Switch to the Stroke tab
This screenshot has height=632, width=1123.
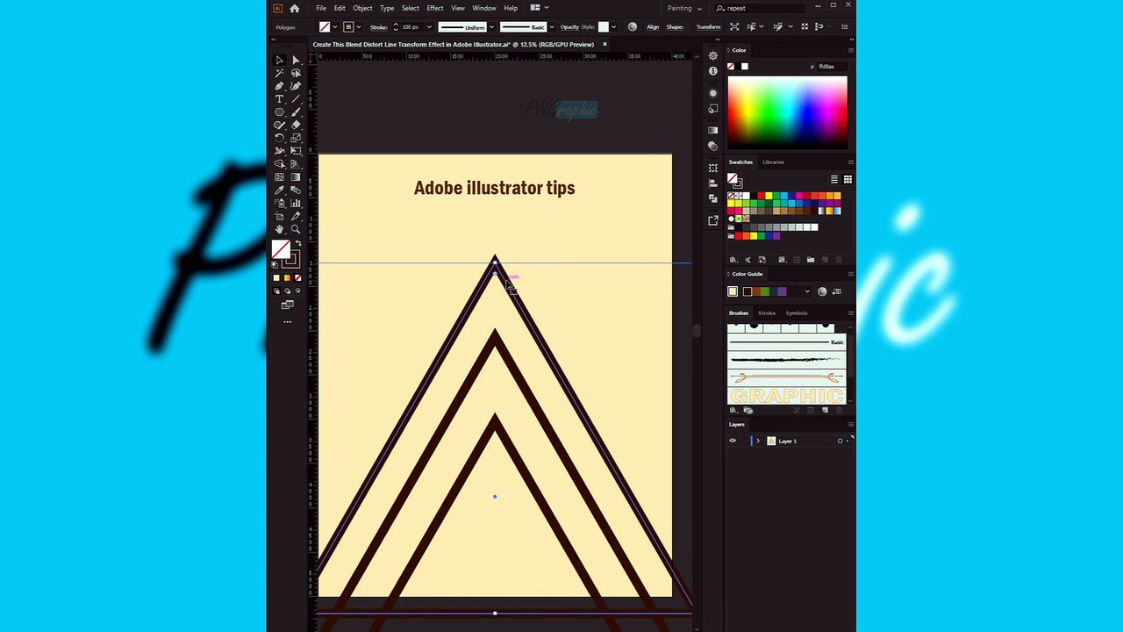767,313
